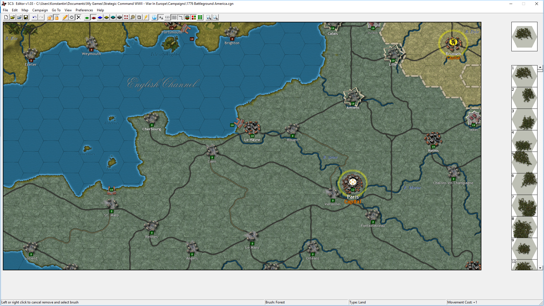Image resolution: width=544 pixels, height=306 pixels.
Task: Click the Cherbourg town on map
Action: (x=151, y=119)
